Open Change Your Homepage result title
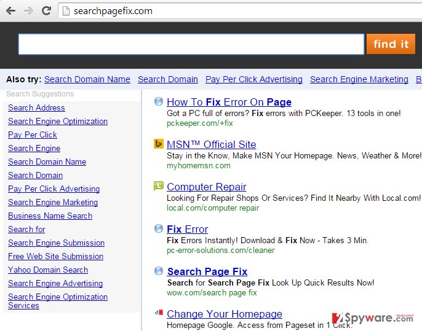Image resolution: width=422 pixels, height=331 pixels. pyautogui.click(x=225, y=314)
